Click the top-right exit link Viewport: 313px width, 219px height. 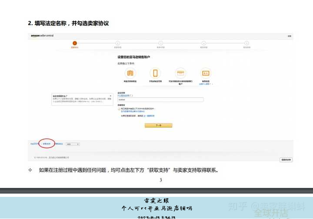point(289,36)
